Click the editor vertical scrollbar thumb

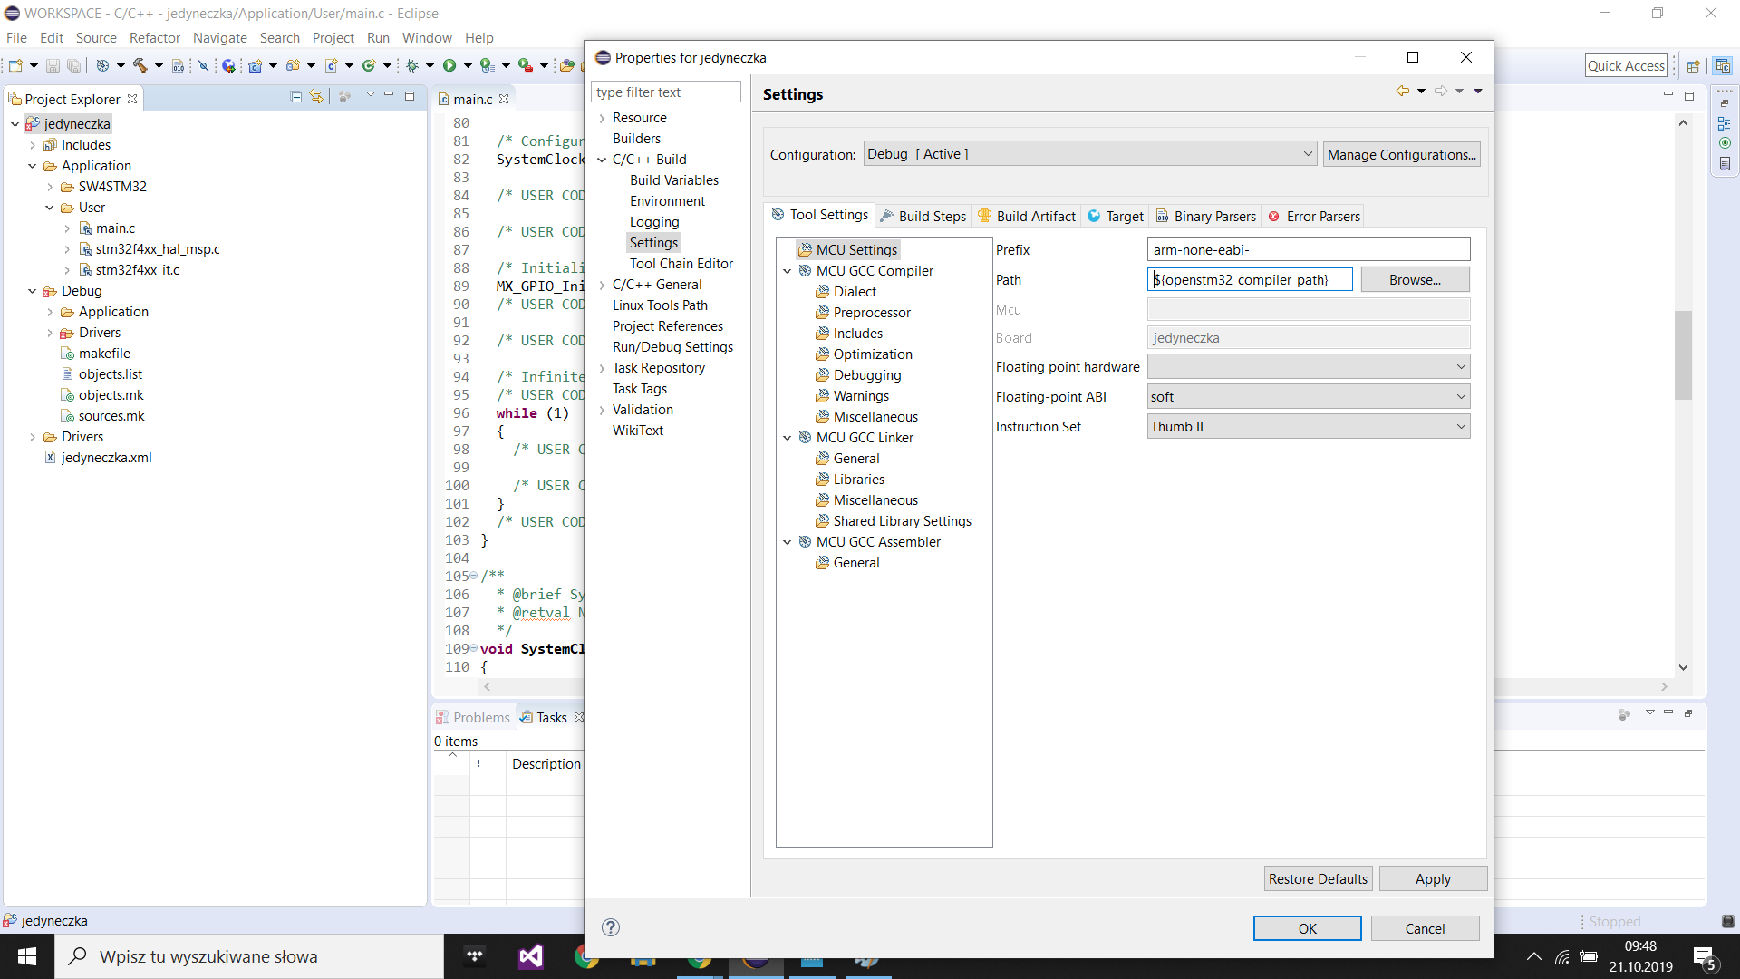click(1683, 354)
